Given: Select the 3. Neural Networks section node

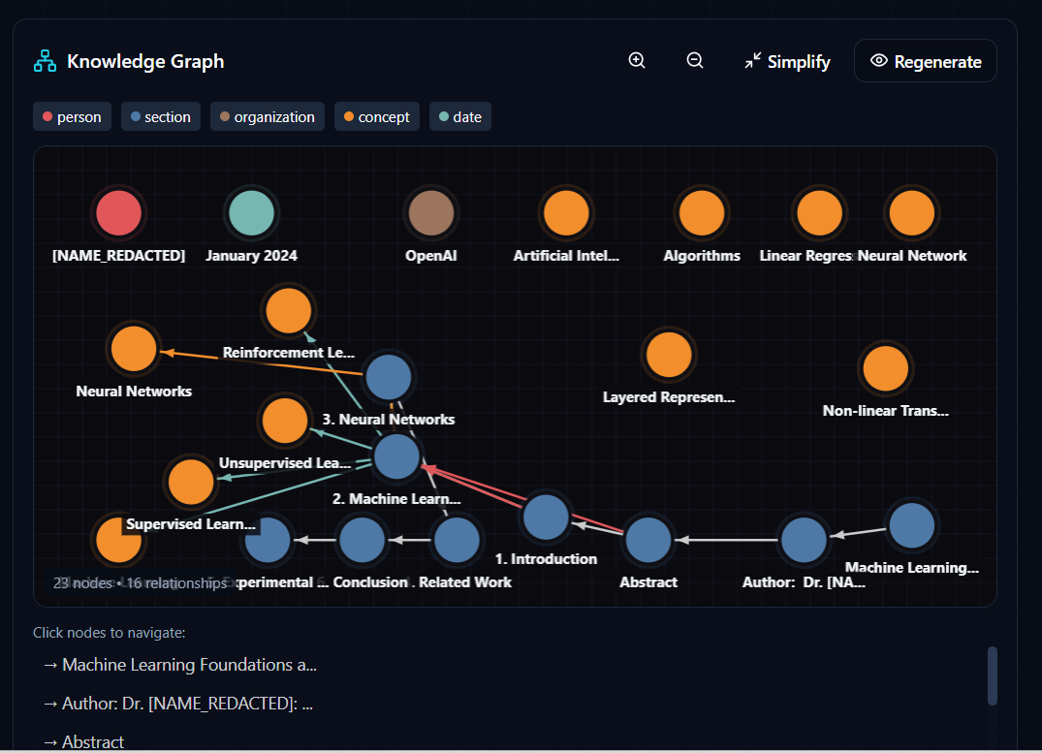Looking at the screenshot, I should (x=389, y=377).
